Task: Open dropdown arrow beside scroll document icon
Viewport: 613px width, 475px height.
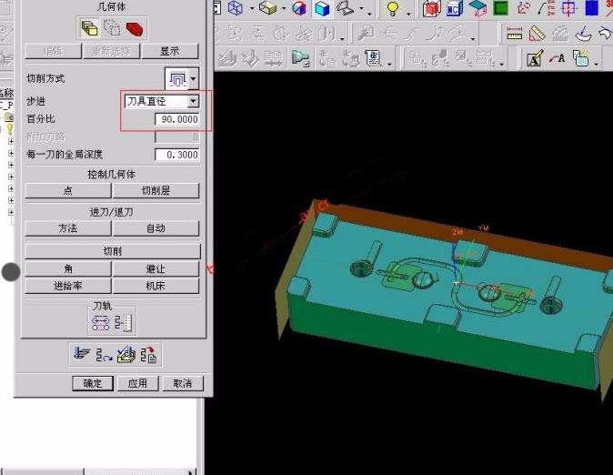Action: point(389,63)
